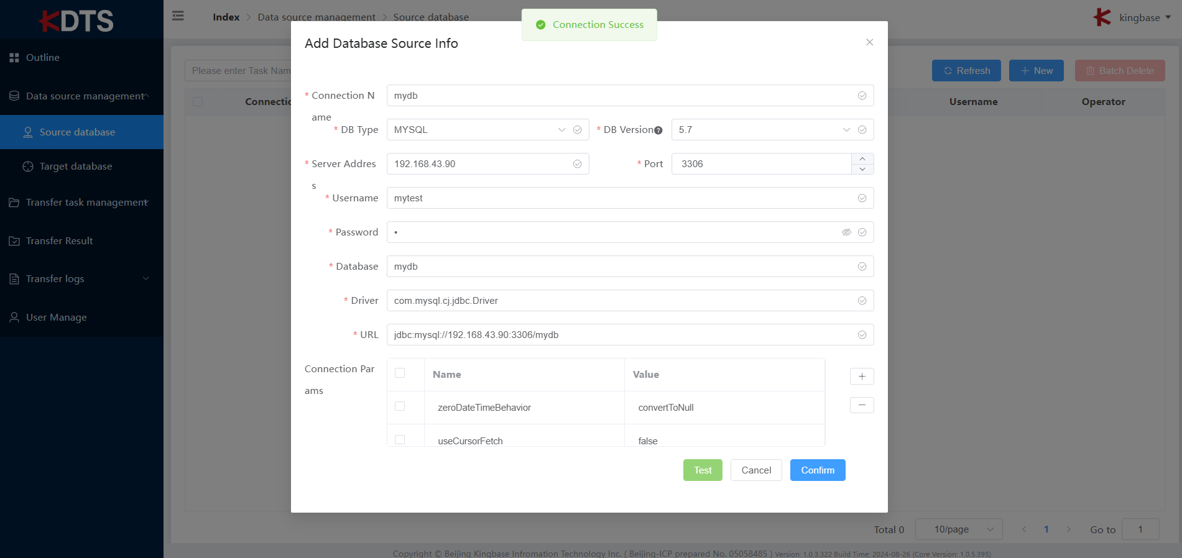Expand the Transfer task management chevron

(x=146, y=202)
